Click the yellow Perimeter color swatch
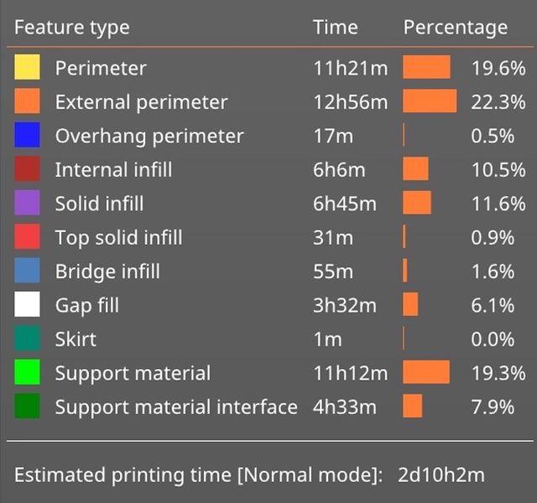Viewport: 537px width, 503px height. (x=27, y=68)
